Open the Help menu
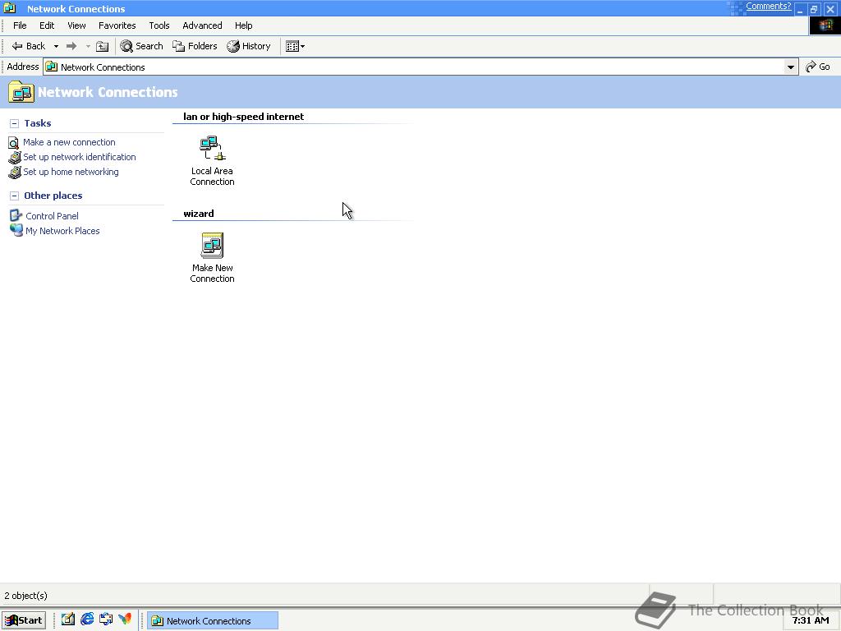Screen dimensions: 841x631 [x=243, y=25]
